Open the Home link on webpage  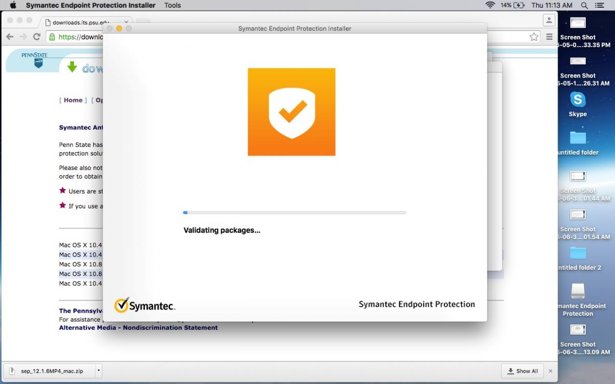[x=73, y=100]
